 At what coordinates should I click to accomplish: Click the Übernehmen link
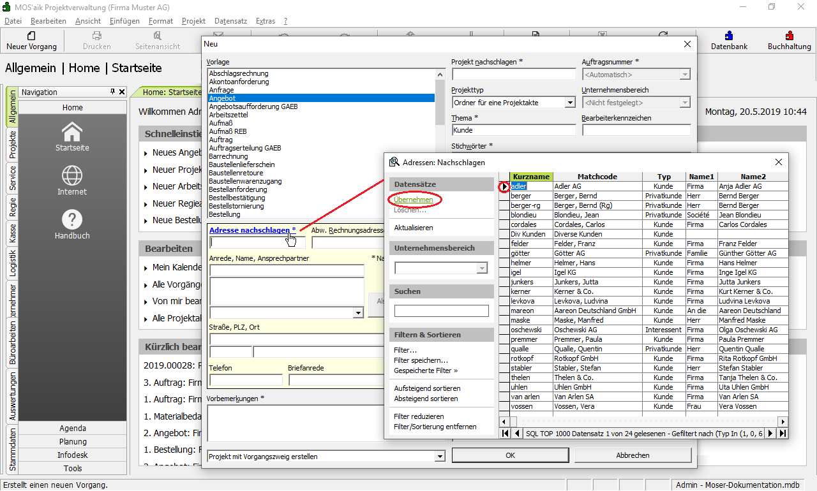[x=414, y=200]
